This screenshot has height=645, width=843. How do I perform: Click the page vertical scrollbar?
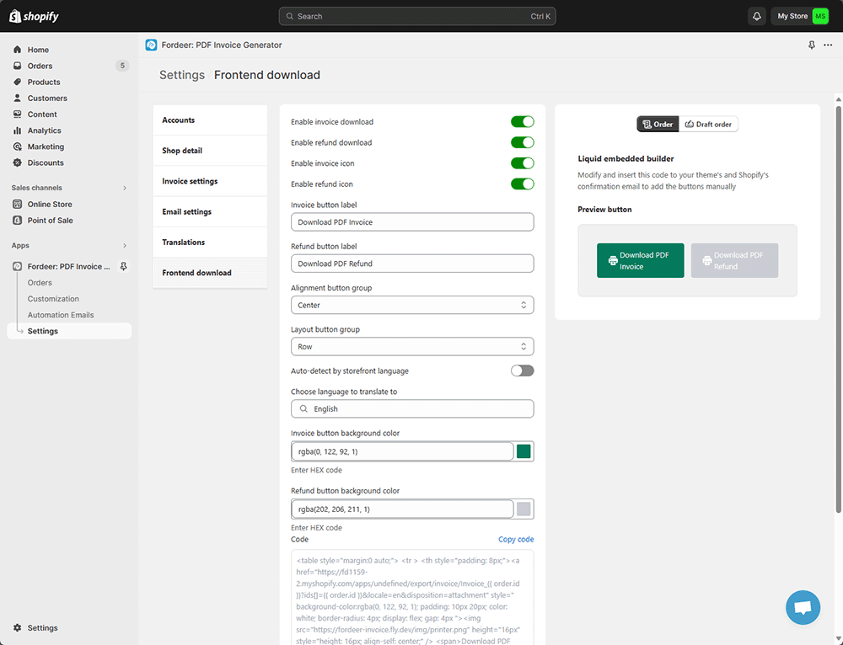point(838,309)
